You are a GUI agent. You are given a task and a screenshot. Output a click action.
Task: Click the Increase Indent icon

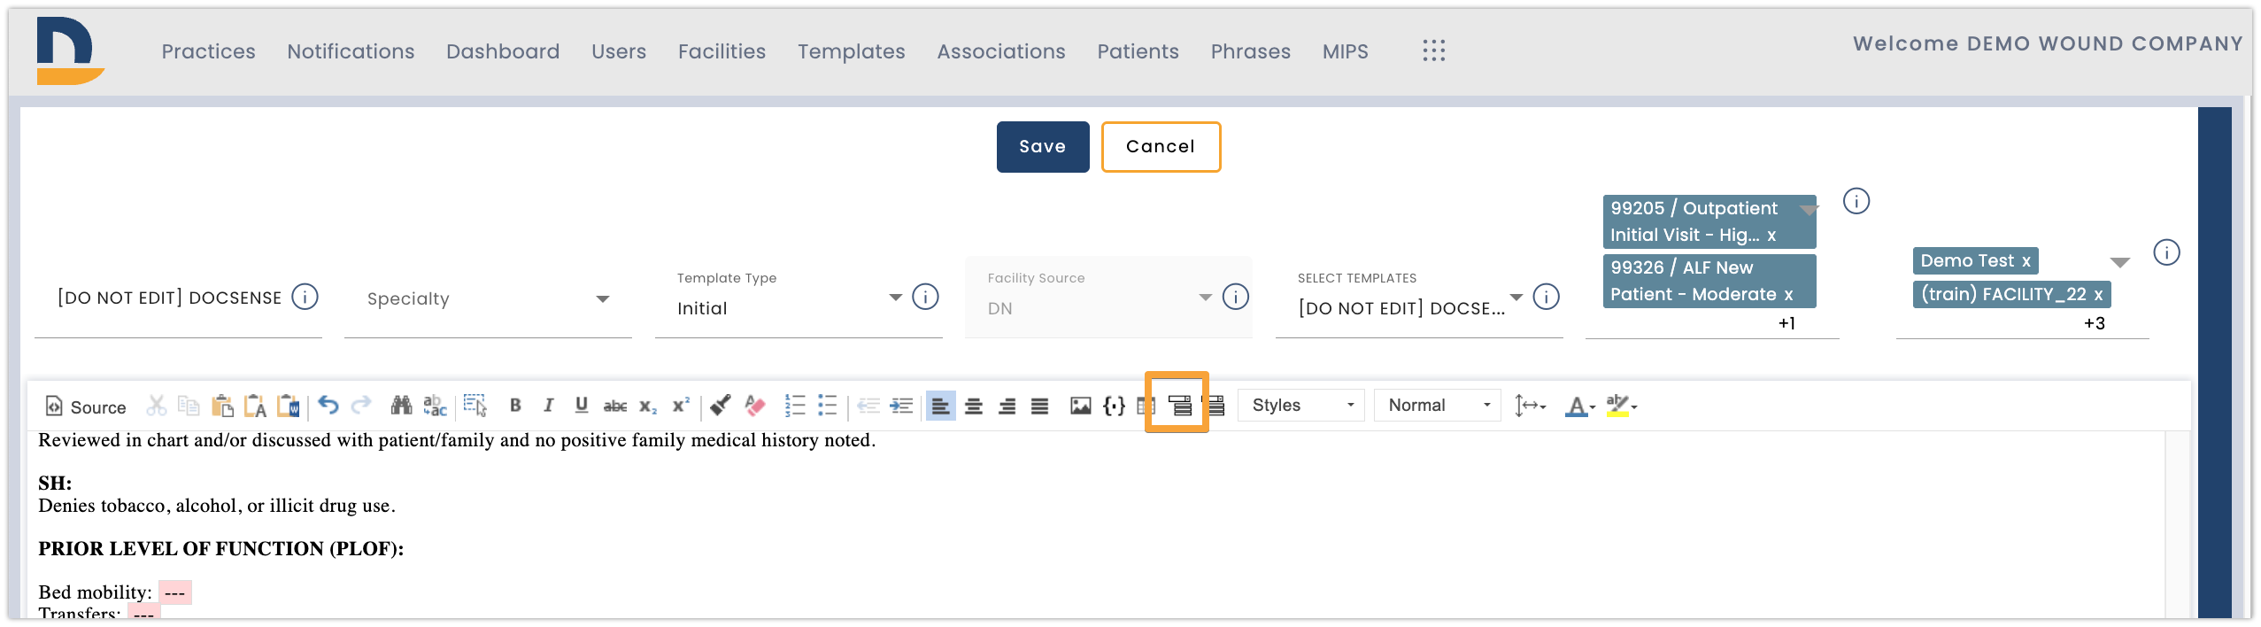901,406
